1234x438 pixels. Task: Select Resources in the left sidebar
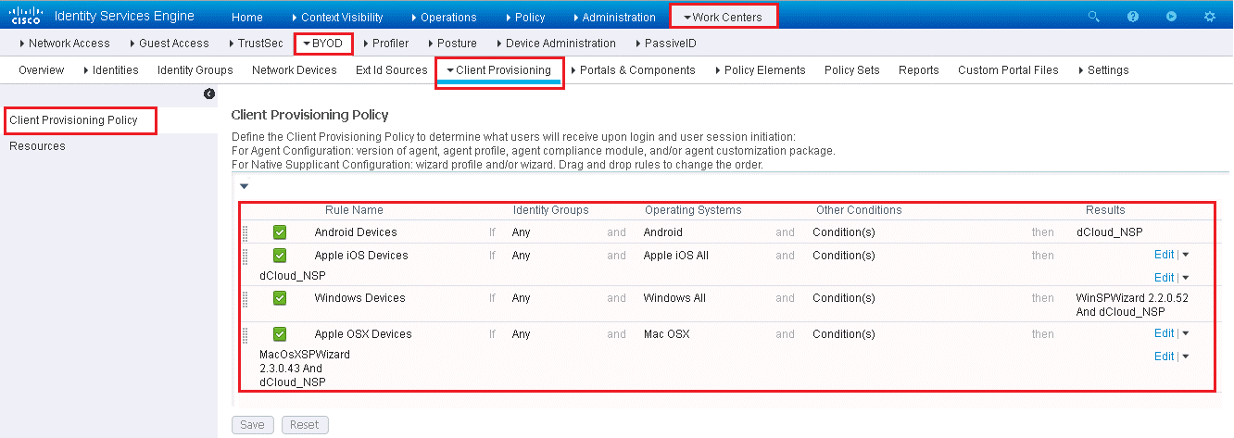37,146
